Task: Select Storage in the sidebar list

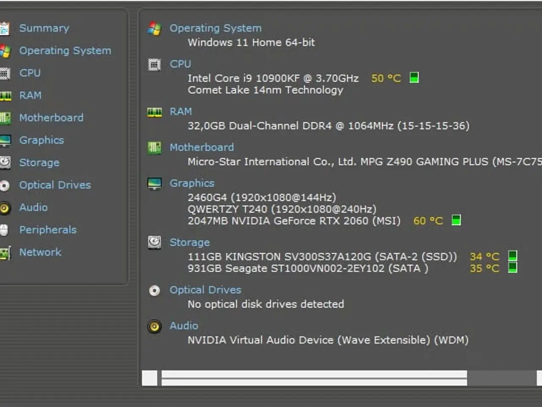Action: point(39,163)
